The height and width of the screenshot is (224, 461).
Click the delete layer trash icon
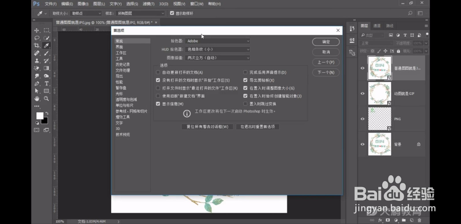420,220
